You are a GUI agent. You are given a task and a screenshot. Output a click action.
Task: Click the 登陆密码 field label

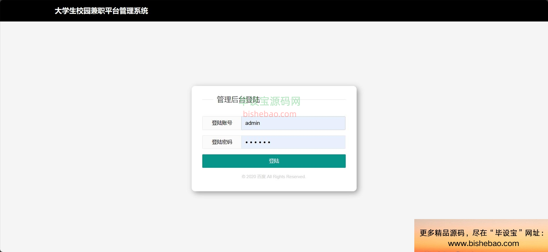click(222, 142)
